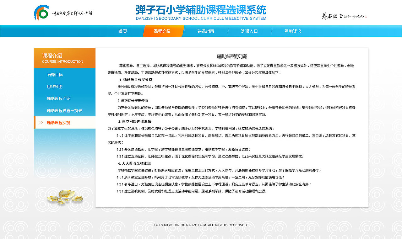Select the highlighted 辅助课程实施 sidebar entry

coord(59,122)
